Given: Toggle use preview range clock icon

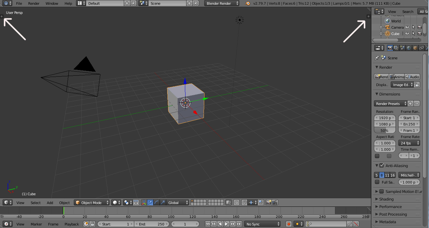Looking at the screenshot, I should point(86,224).
